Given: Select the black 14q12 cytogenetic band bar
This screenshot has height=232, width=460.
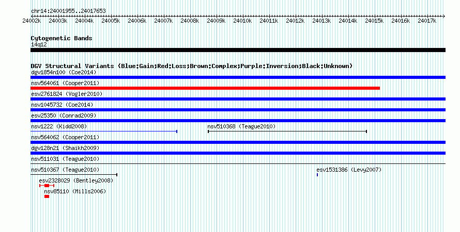Looking at the screenshot, I should pos(238,50).
